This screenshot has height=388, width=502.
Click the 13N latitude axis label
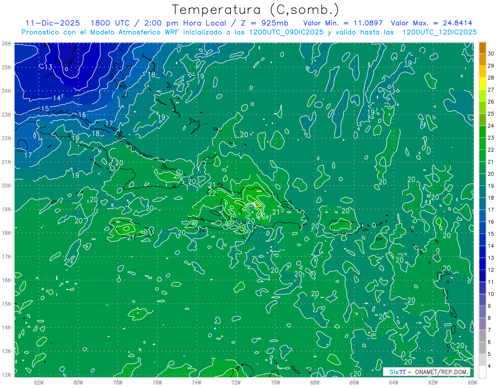click(x=6, y=351)
